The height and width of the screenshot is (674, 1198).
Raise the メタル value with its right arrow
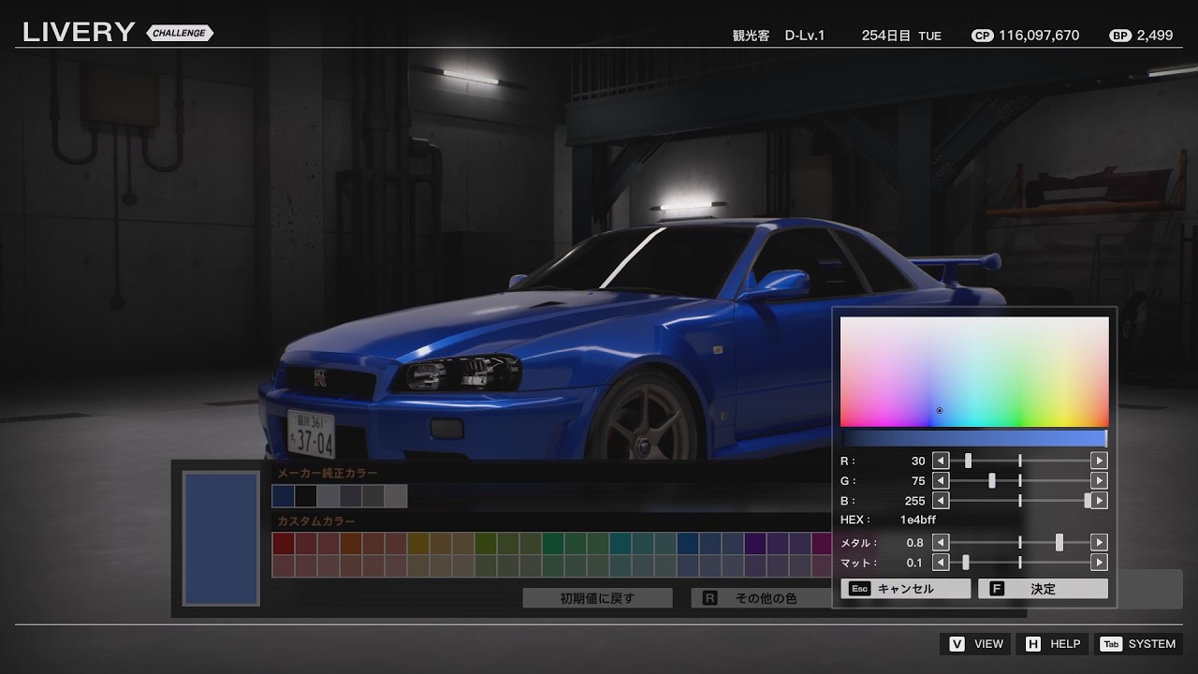[1099, 542]
